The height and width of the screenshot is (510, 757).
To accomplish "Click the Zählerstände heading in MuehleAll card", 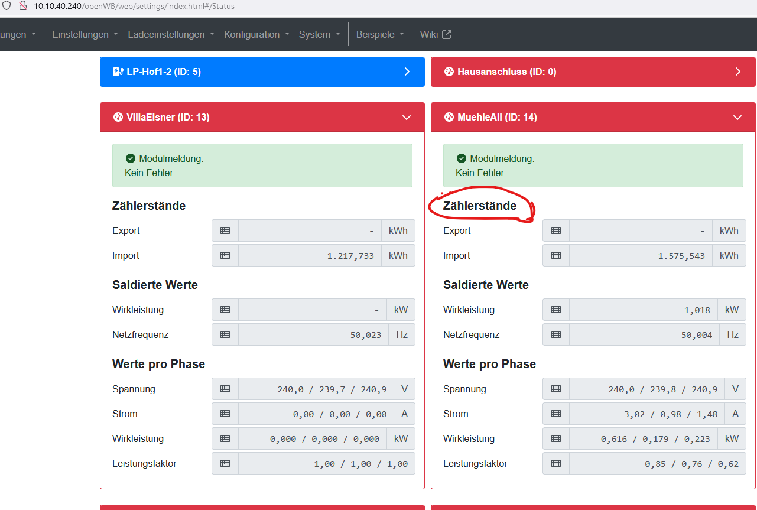I will point(480,206).
